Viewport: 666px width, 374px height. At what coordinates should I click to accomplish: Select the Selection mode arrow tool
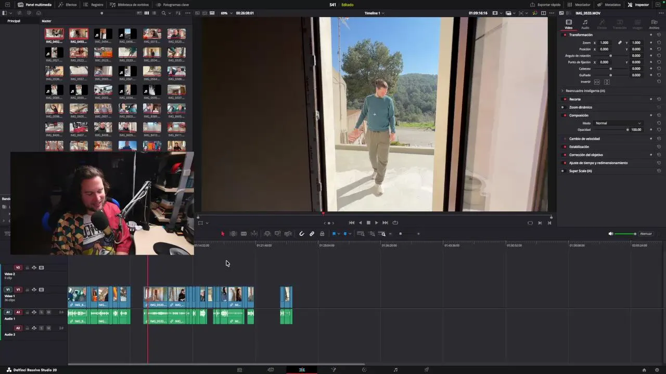[x=223, y=234]
